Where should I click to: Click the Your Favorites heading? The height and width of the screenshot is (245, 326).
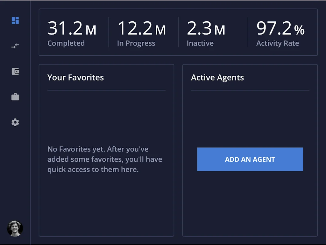click(75, 78)
